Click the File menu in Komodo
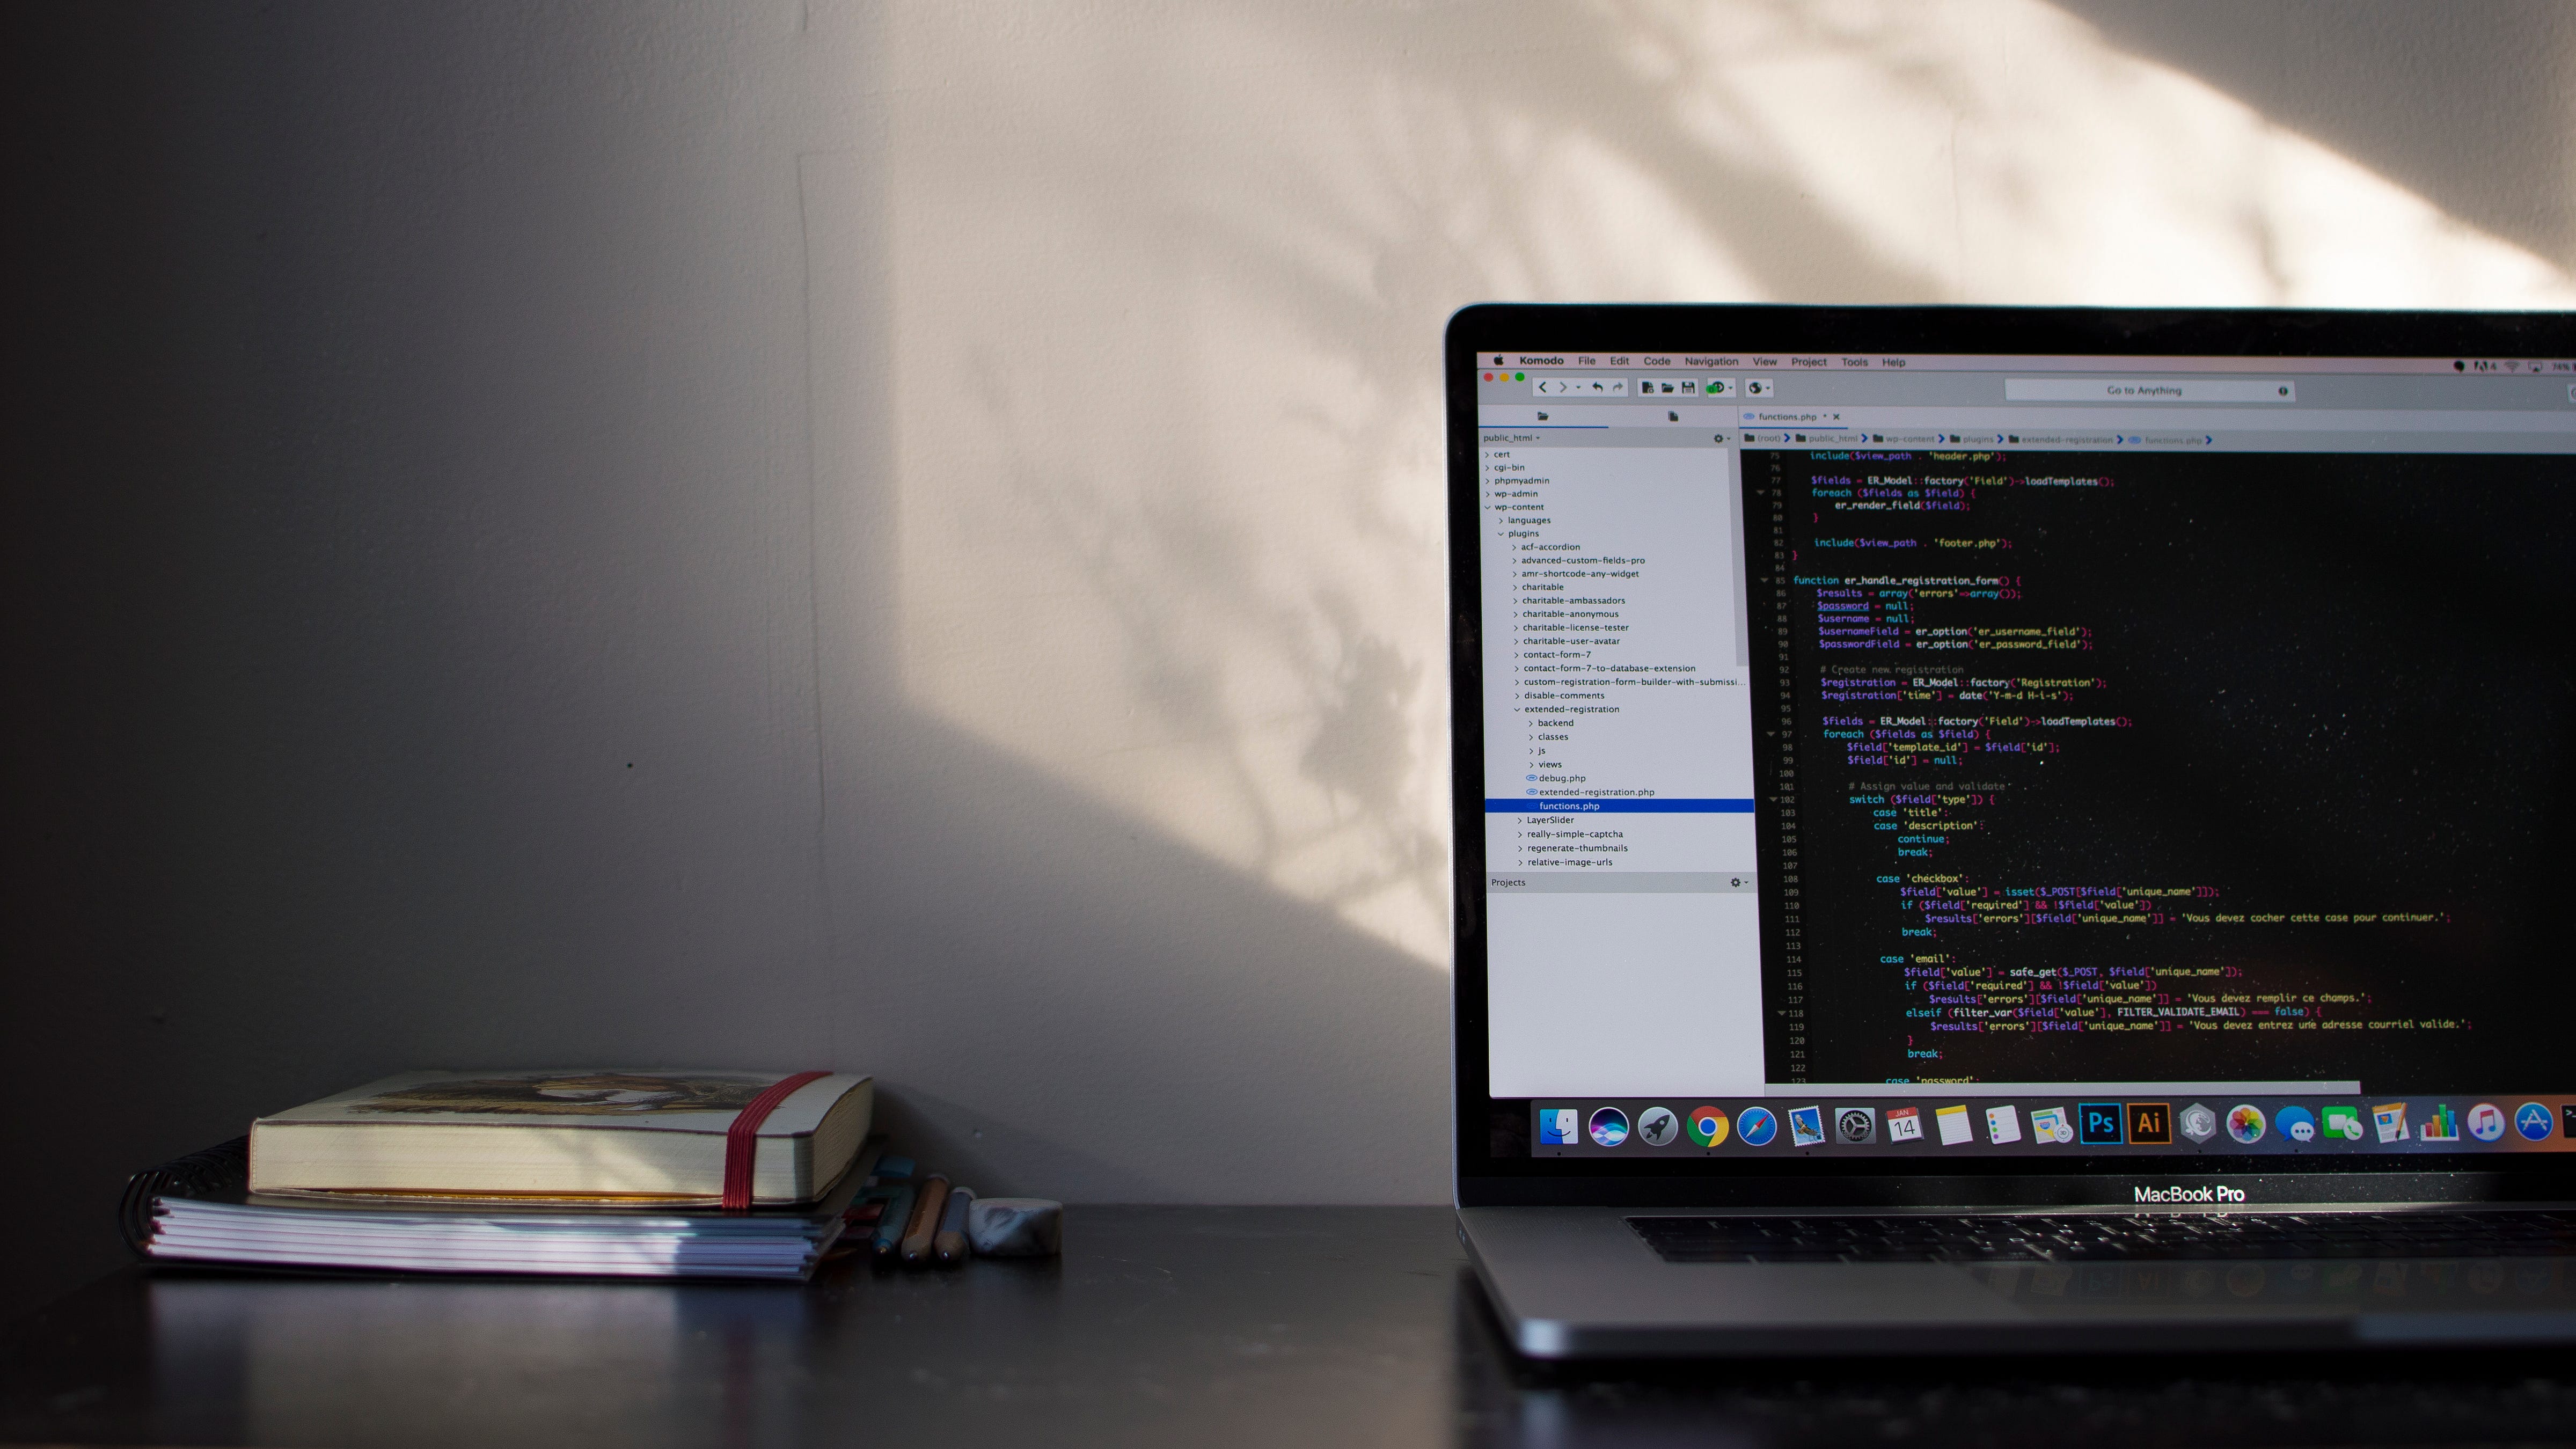The image size is (2576, 1449). pos(1585,361)
